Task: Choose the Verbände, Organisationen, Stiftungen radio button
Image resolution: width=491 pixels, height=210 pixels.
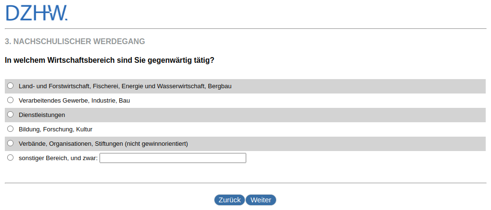Action: (11, 143)
